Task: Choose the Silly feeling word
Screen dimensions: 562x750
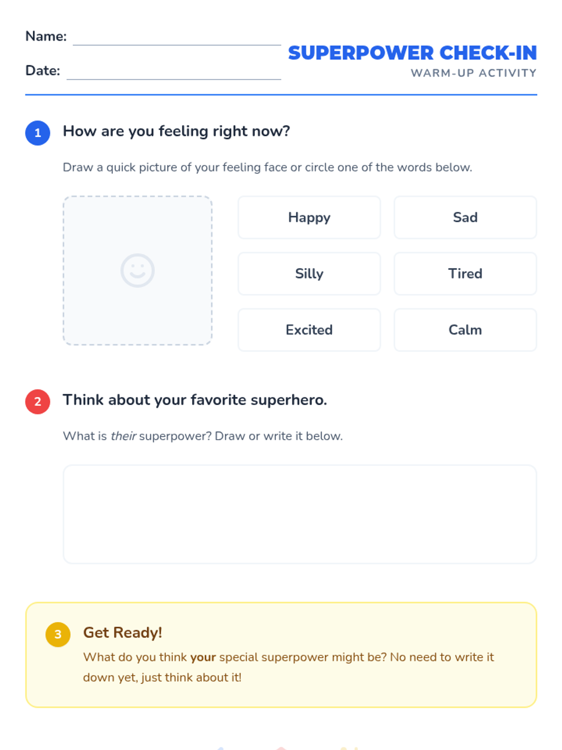Action: (x=309, y=274)
